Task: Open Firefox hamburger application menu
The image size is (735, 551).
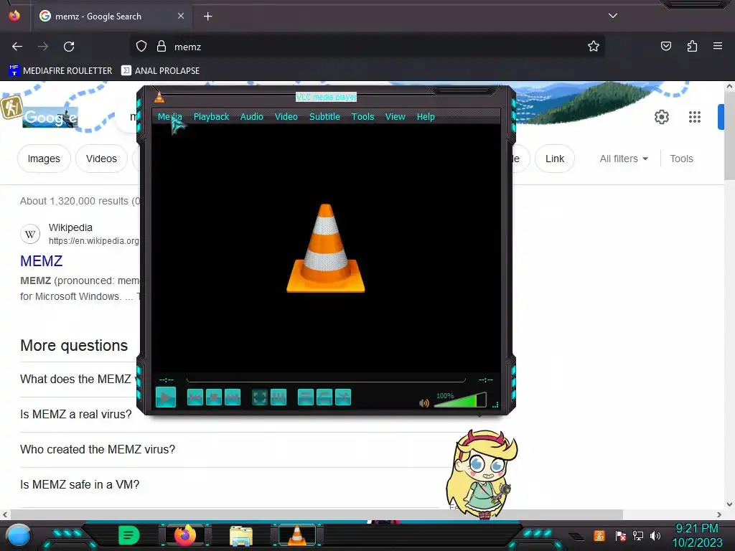Action: coord(718,47)
